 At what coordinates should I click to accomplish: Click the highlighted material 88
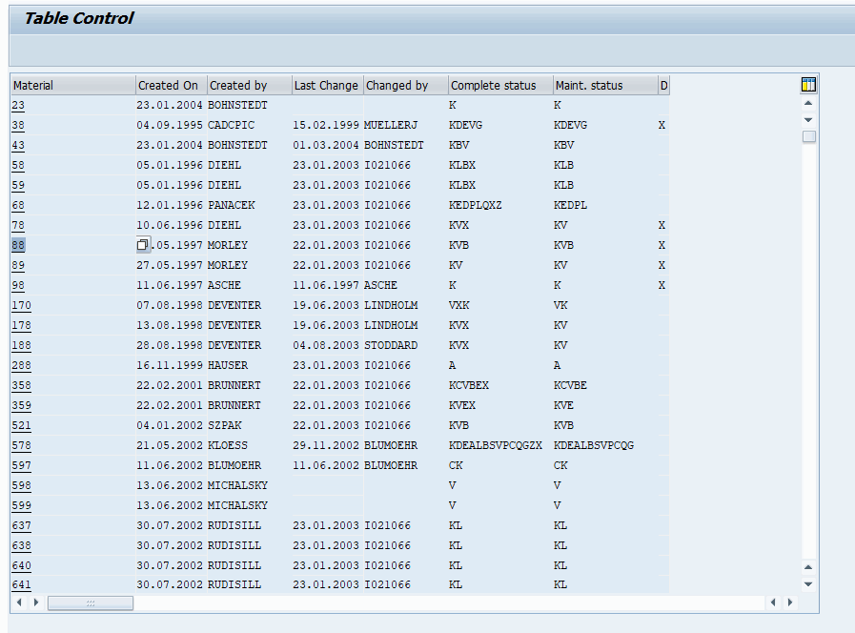(18, 245)
